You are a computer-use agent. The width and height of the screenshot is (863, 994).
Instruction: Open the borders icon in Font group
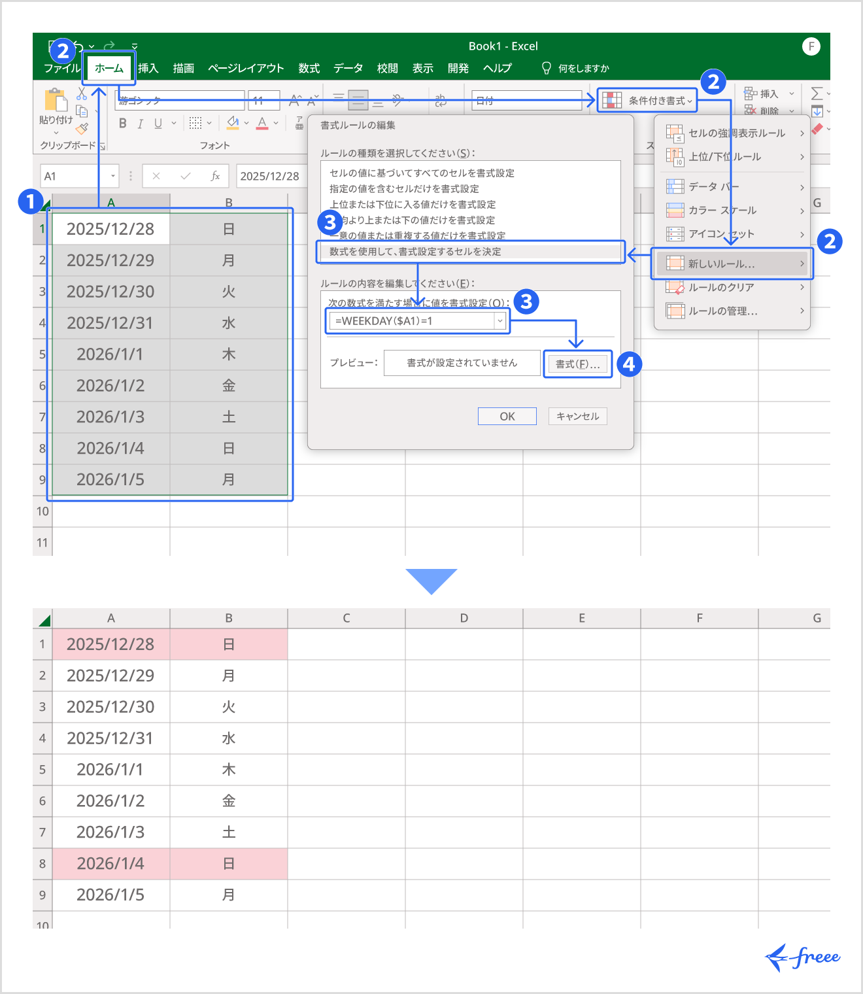(195, 123)
